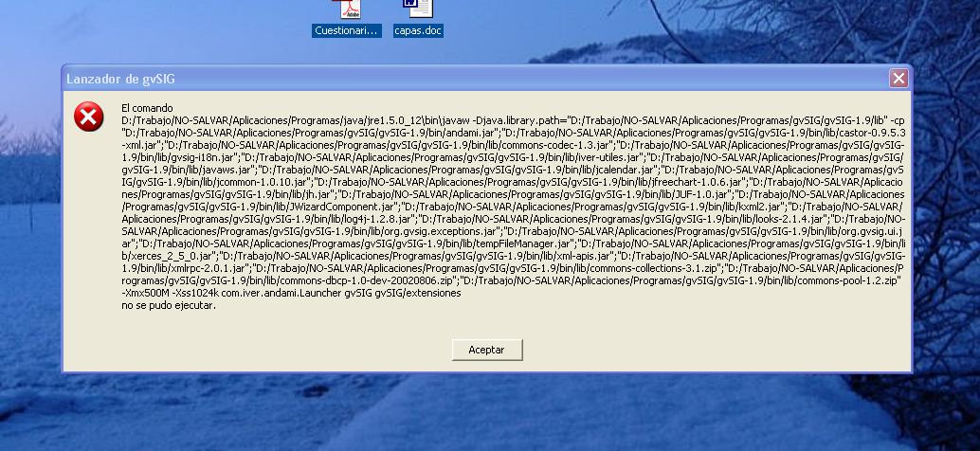980x451 pixels.
Task: Select the capas.doc Word document icon
Action: point(417,9)
